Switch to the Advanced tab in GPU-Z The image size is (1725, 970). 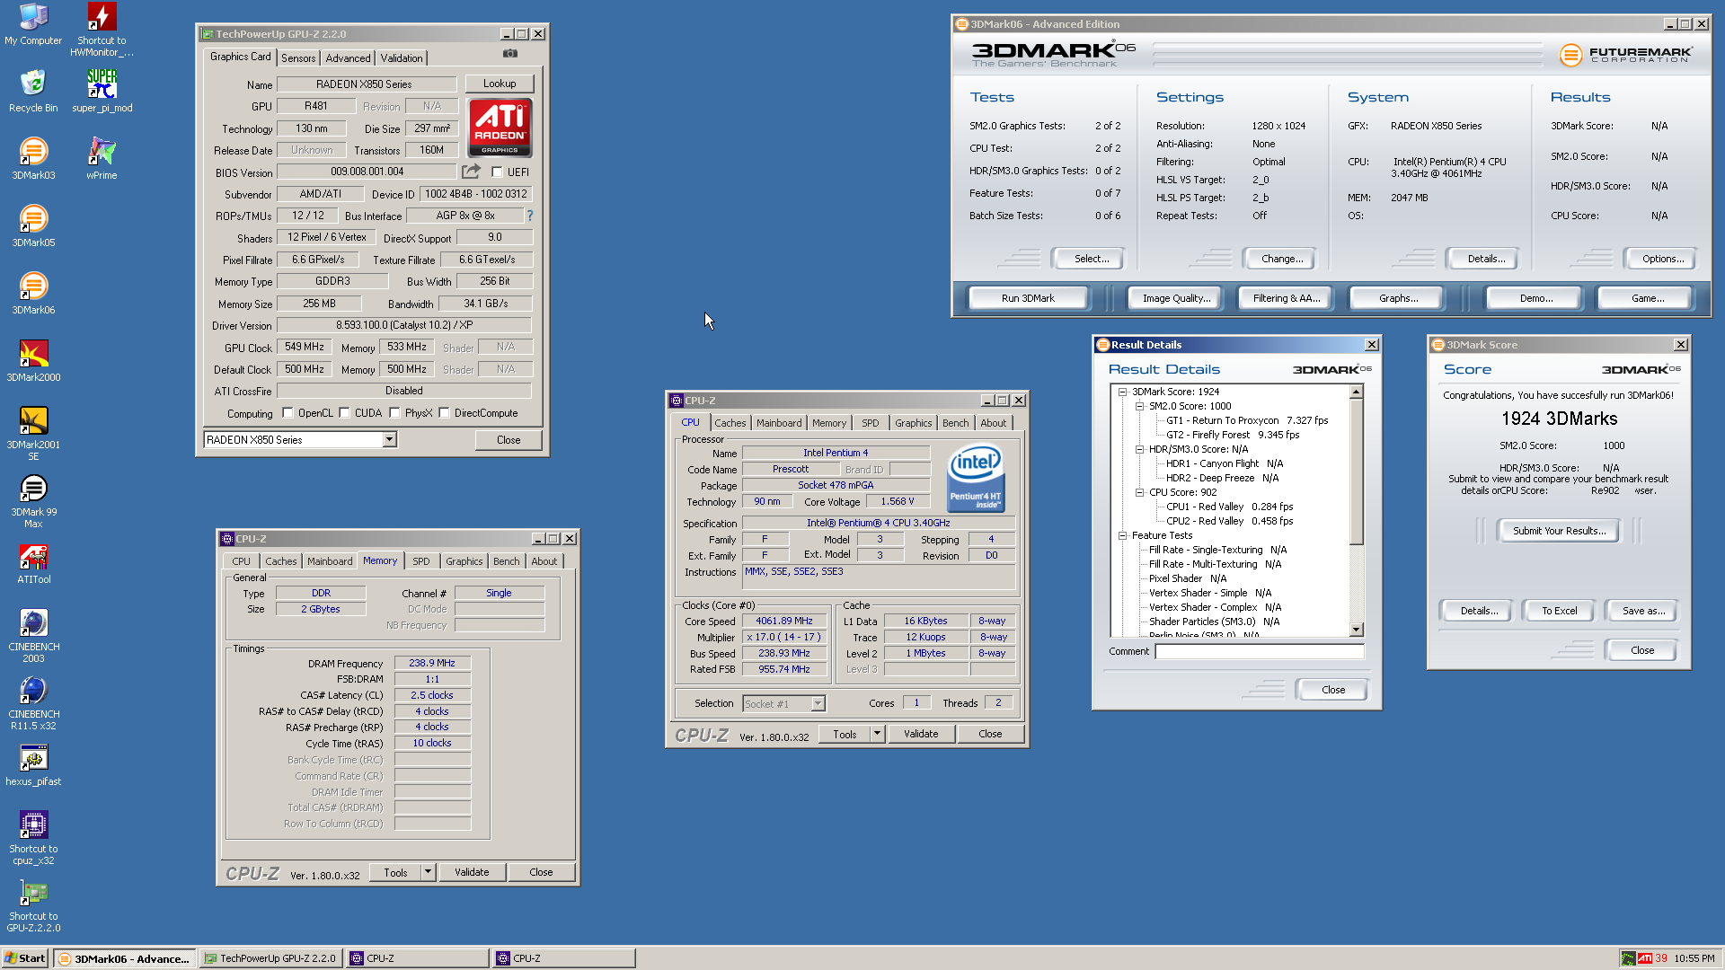[348, 58]
